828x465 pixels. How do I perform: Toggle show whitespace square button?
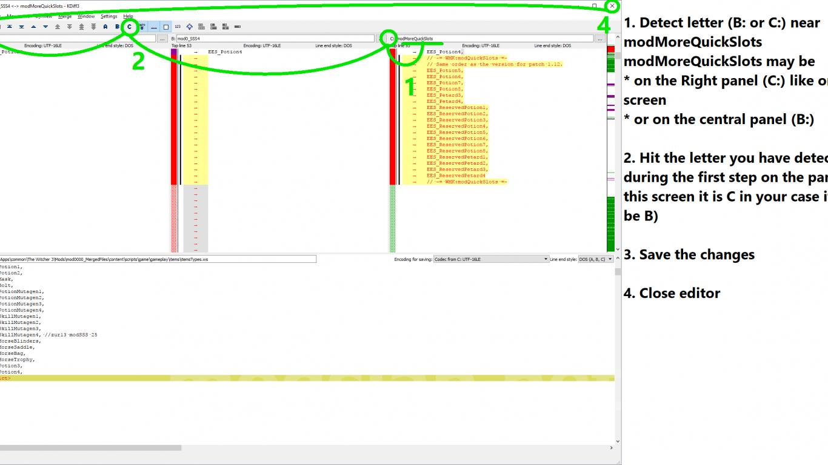(x=166, y=27)
